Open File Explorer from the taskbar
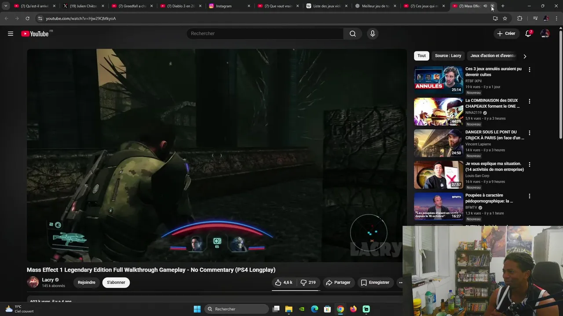Viewport: 563px width, 316px height. tap(289, 309)
